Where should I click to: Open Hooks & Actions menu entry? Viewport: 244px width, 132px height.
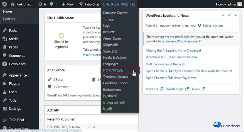(x=115, y=57)
